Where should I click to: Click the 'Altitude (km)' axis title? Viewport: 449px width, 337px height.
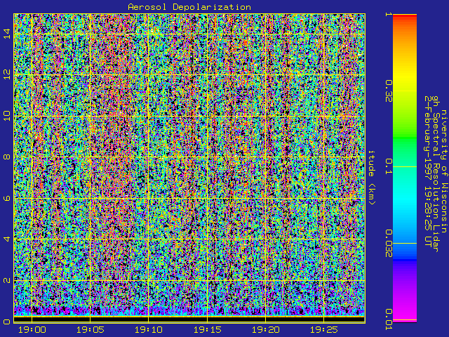pos(371,178)
